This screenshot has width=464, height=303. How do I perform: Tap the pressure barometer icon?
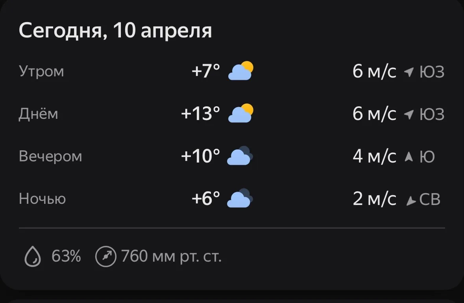[106, 257]
